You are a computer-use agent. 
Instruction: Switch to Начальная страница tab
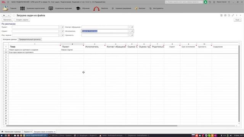point(11,132)
